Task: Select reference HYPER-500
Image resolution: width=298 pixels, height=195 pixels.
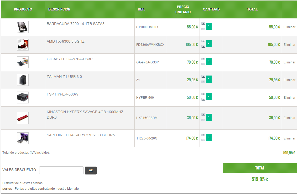Action: pyautogui.click(x=145, y=97)
